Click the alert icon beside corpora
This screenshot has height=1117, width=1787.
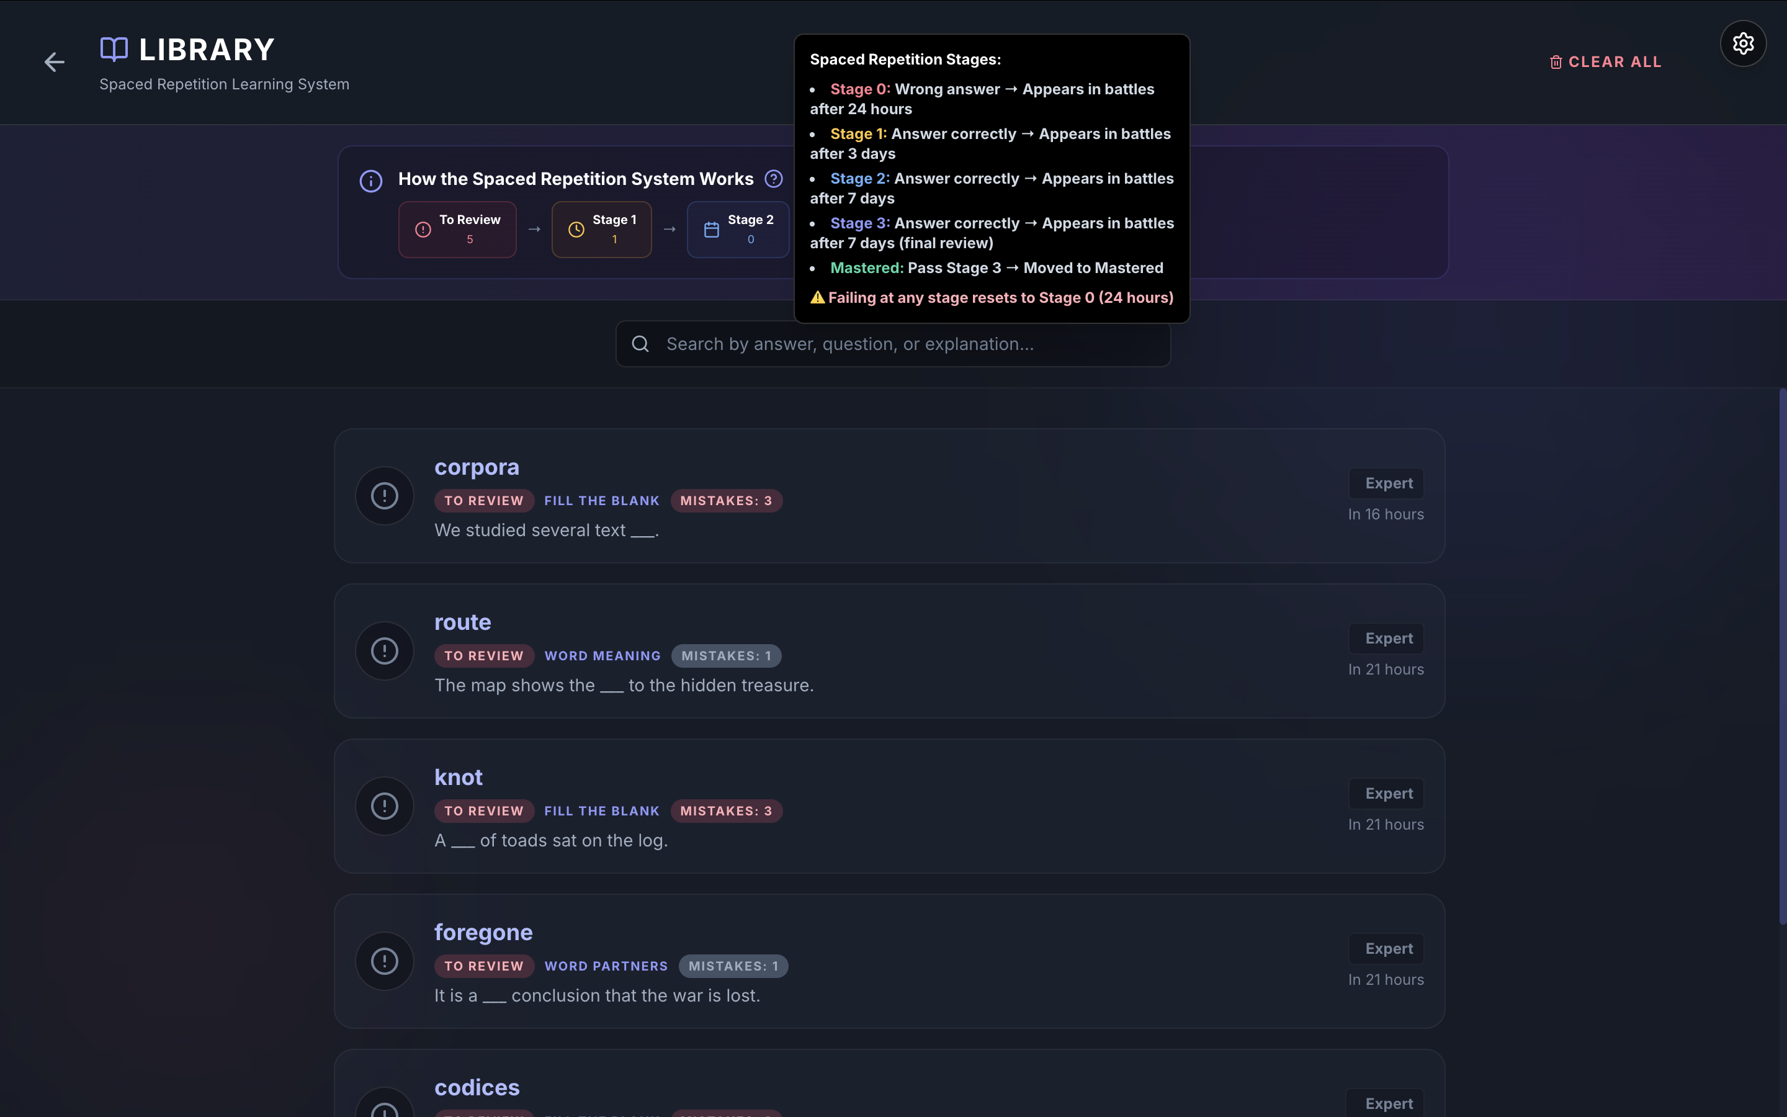pyautogui.click(x=384, y=496)
